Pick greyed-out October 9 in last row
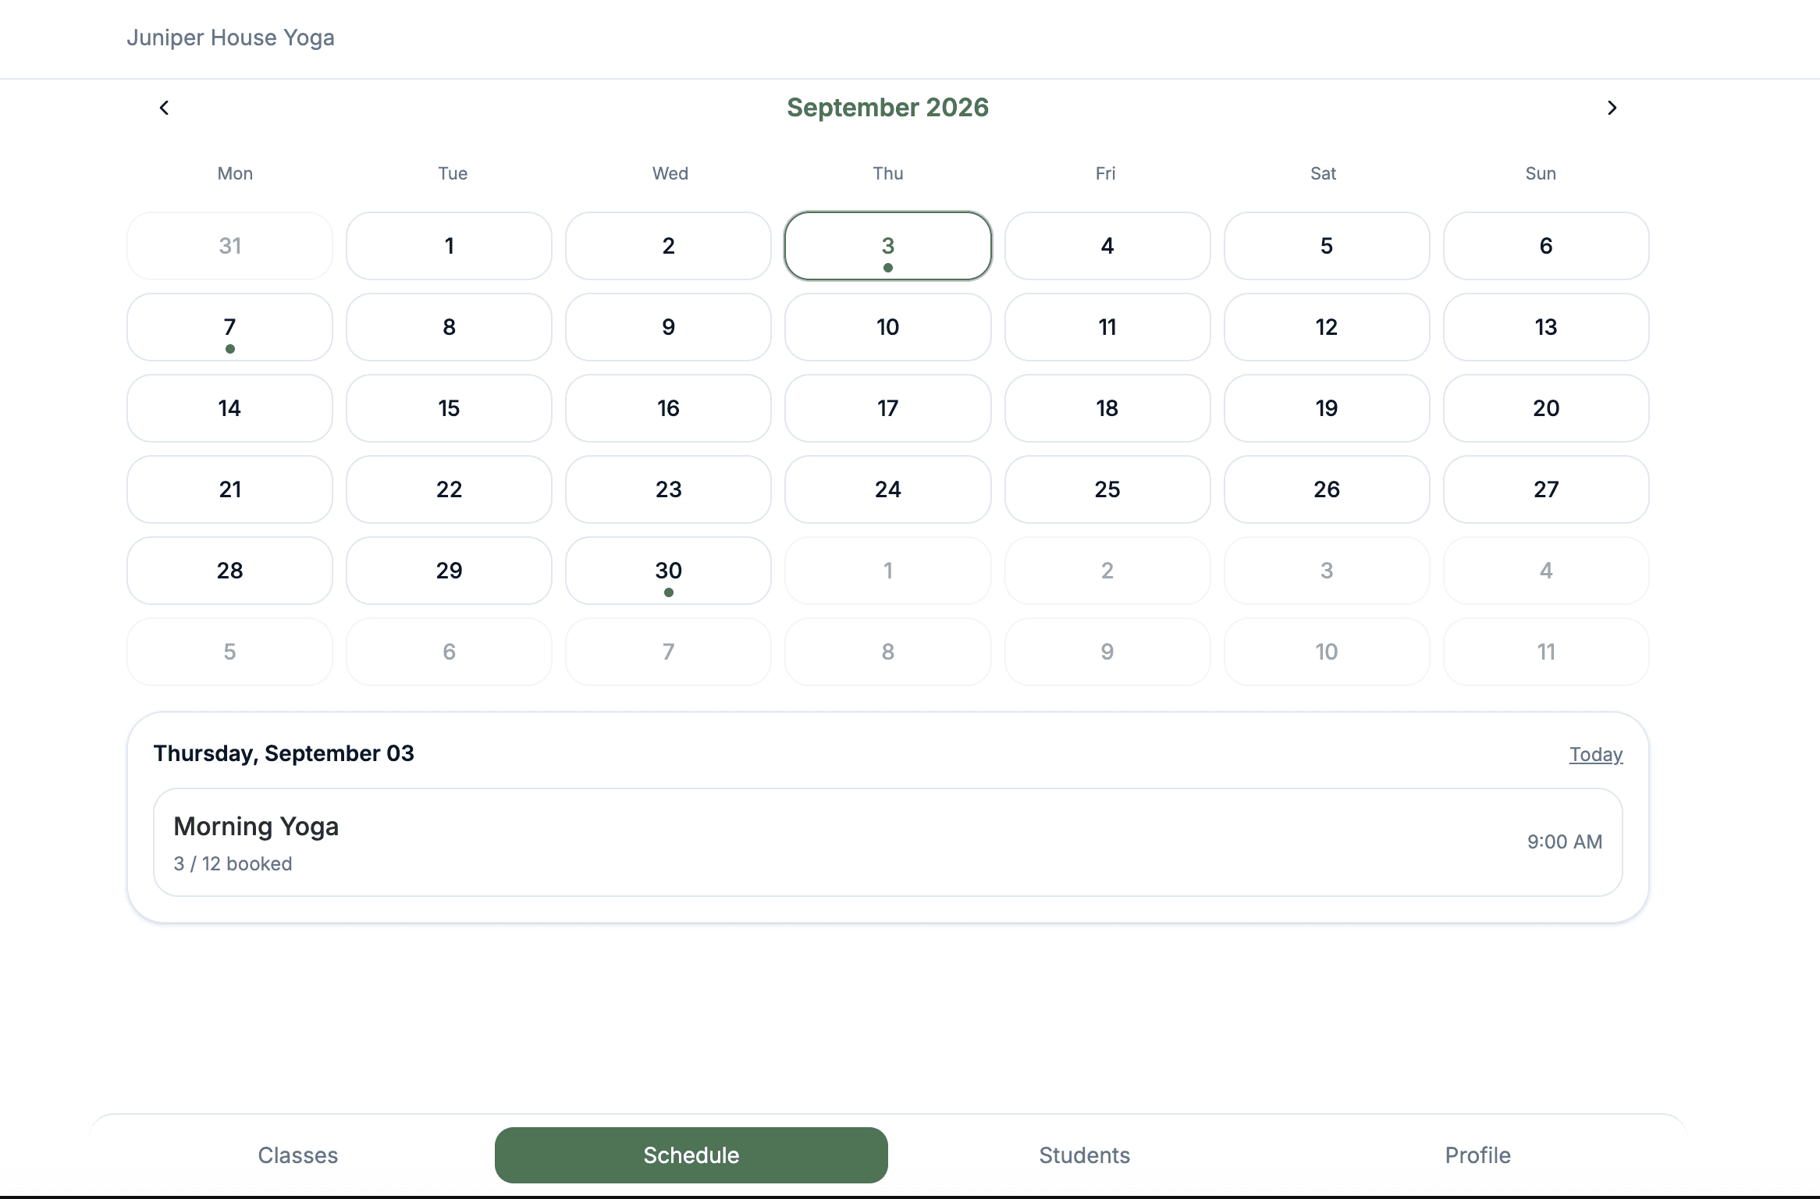Image resolution: width=1820 pixels, height=1199 pixels. (1107, 652)
